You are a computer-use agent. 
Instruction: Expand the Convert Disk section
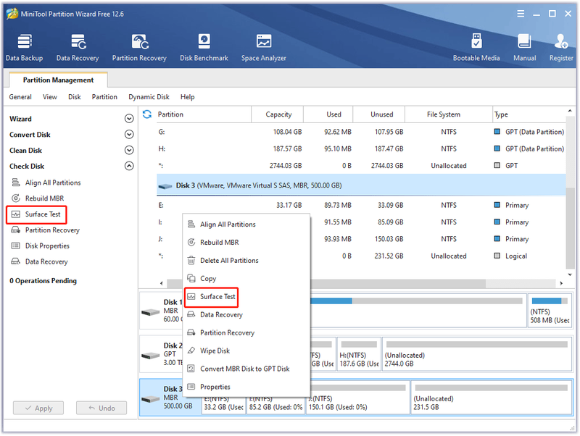coord(129,135)
